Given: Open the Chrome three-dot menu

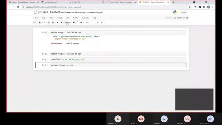Looking at the screenshot, I should [x=213, y=7].
